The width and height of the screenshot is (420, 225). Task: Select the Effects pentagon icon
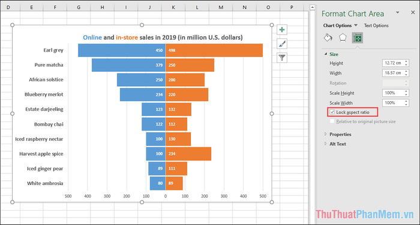(343, 38)
